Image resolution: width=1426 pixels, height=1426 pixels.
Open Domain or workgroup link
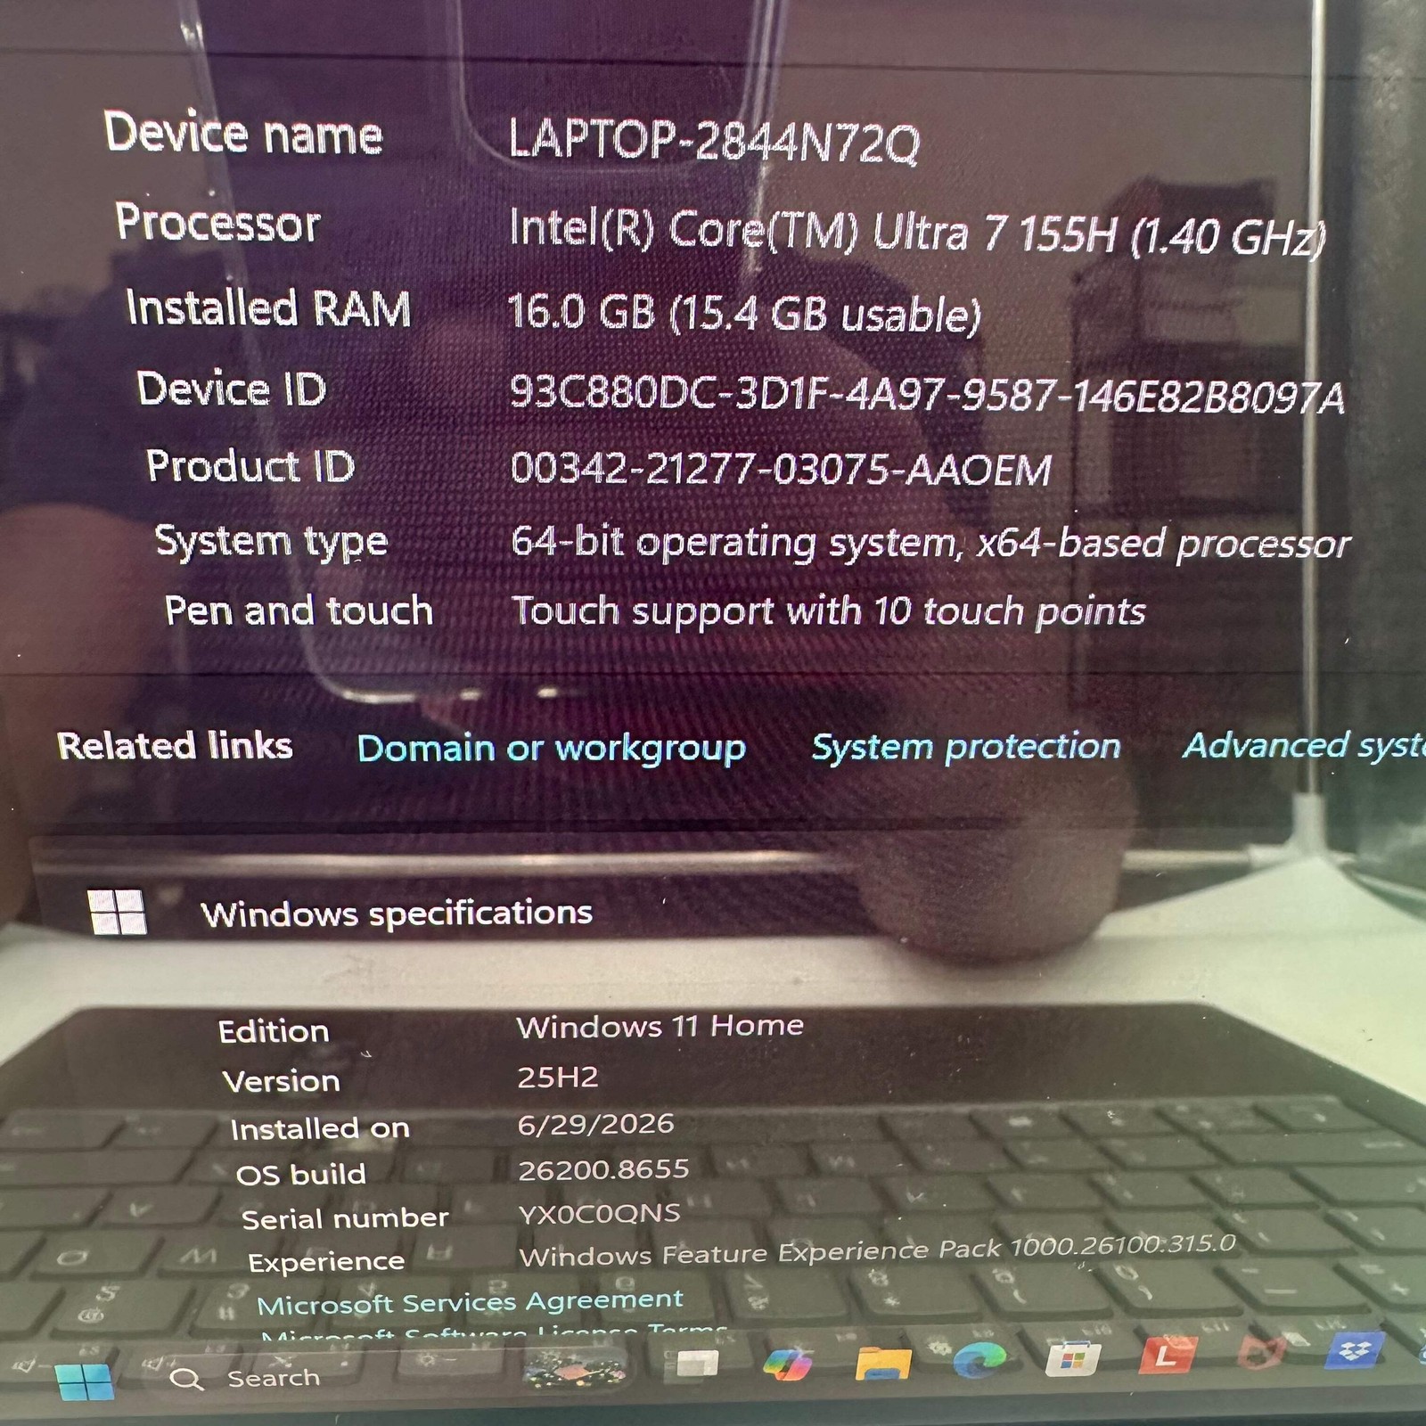pyautogui.click(x=551, y=749)
